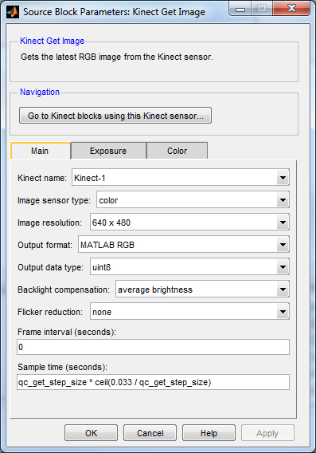Expand the Flicker reduction dropdown
The width and height of the screenshot is (316, 453).
[189, 311]
